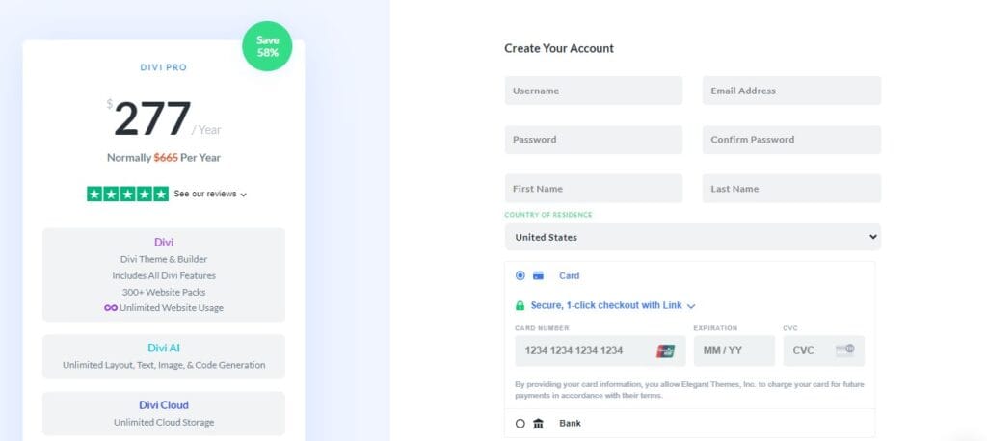Click the green Save 58% badge

tap(267, 45)
